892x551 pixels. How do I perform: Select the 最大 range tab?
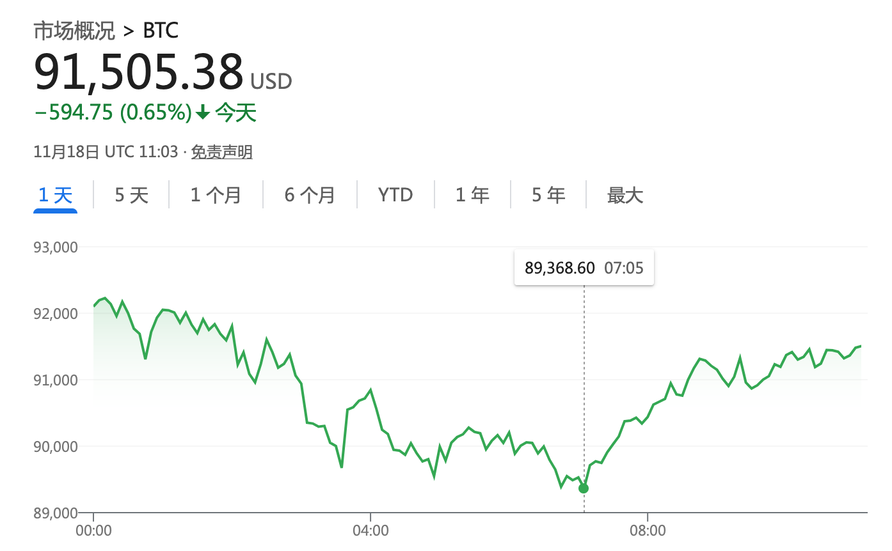coord(625,195)
